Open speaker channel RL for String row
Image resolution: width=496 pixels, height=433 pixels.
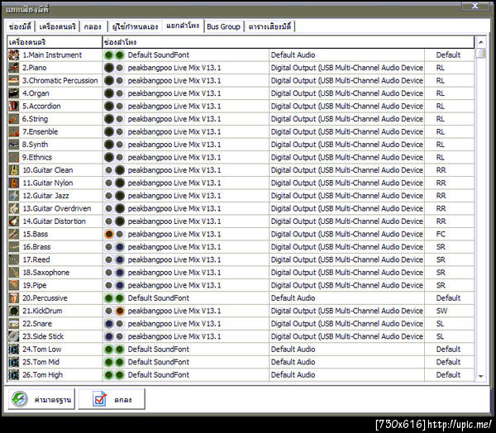point(441,119)
